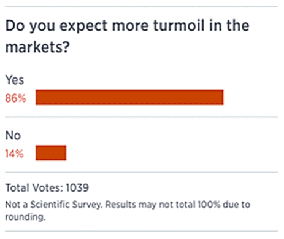Select the No answer label
Screen dimensions: 284x239
13,135
